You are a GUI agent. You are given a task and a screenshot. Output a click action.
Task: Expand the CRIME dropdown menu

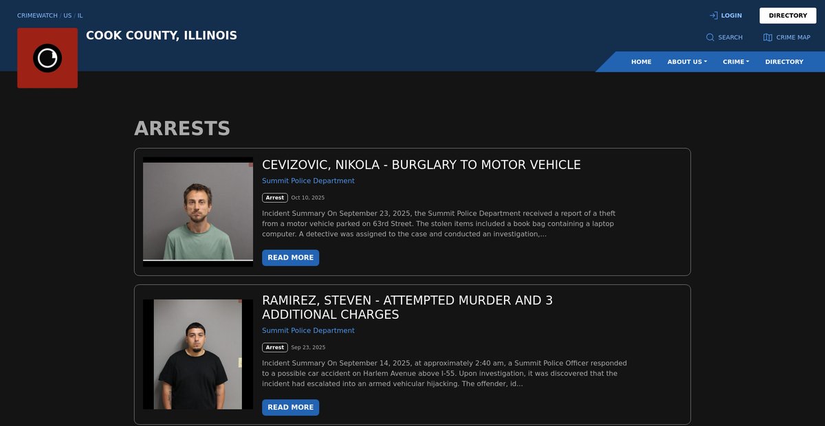pos(736,62)
